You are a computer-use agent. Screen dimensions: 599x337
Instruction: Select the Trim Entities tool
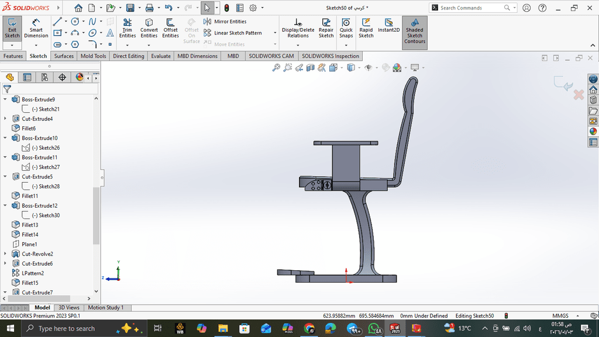tap(128, 27)
